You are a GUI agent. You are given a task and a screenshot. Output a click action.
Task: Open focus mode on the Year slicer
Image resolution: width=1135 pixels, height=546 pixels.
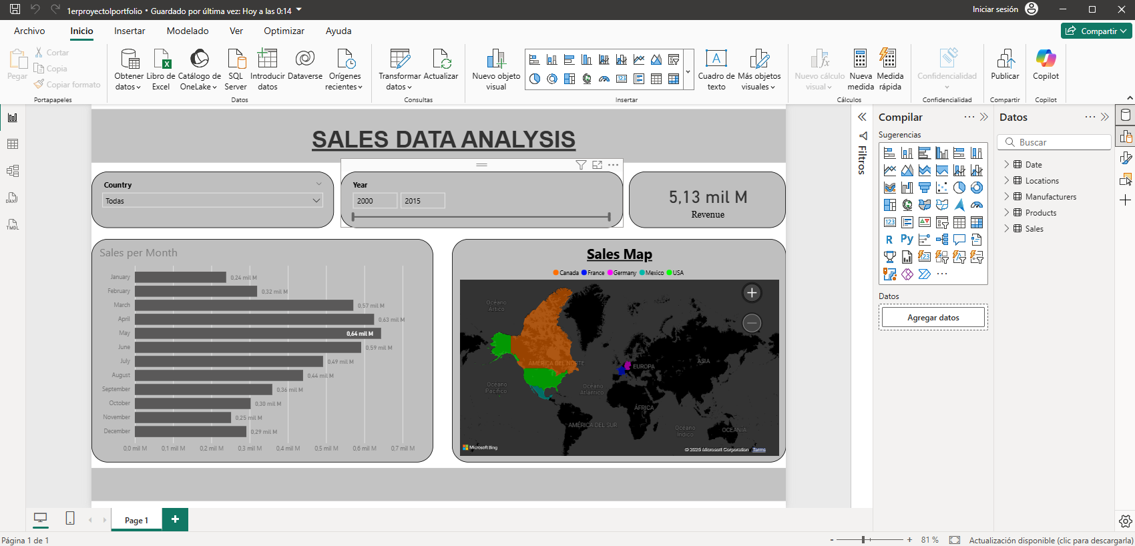(597, 165)
